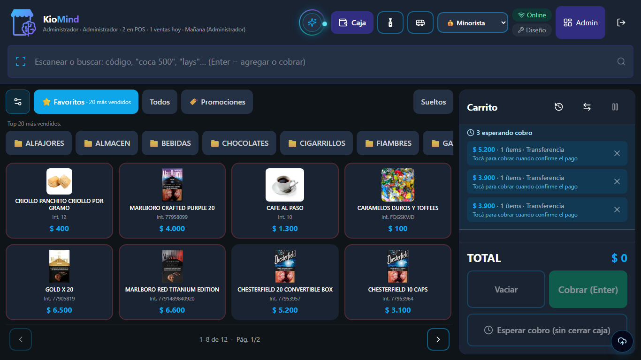641x360 pixels.
Task: Click the KioMind store logo
Action: point(23,22)
